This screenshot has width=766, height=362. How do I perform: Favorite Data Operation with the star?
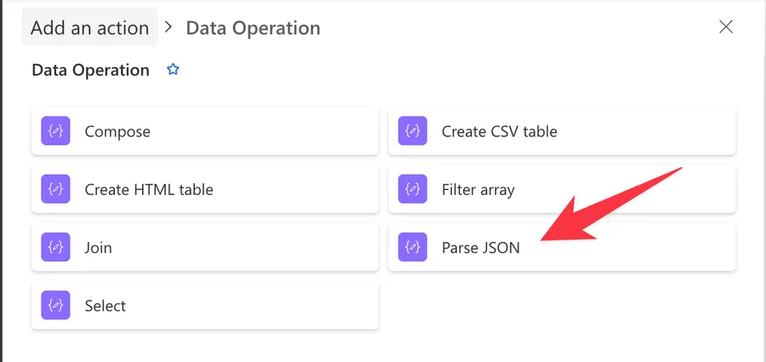coord(173,70)
